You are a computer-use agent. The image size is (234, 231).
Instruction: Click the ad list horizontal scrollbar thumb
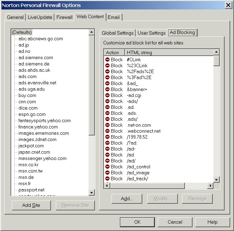coord(147,185)
